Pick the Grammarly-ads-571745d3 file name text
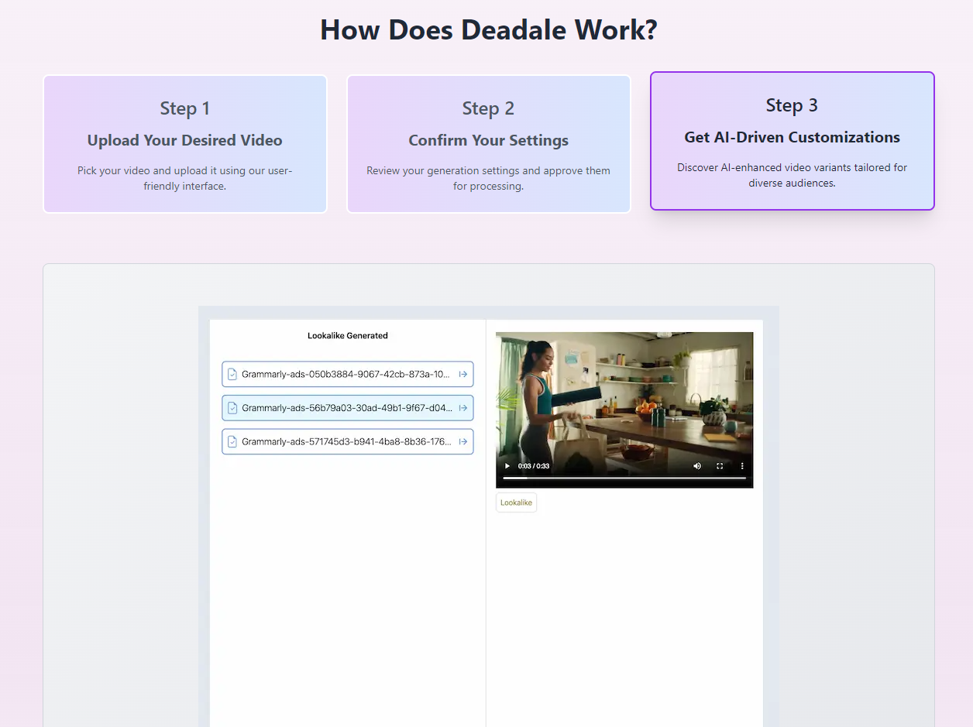The image size is (973, 727). pyautogui.click(x=346, y=441)
